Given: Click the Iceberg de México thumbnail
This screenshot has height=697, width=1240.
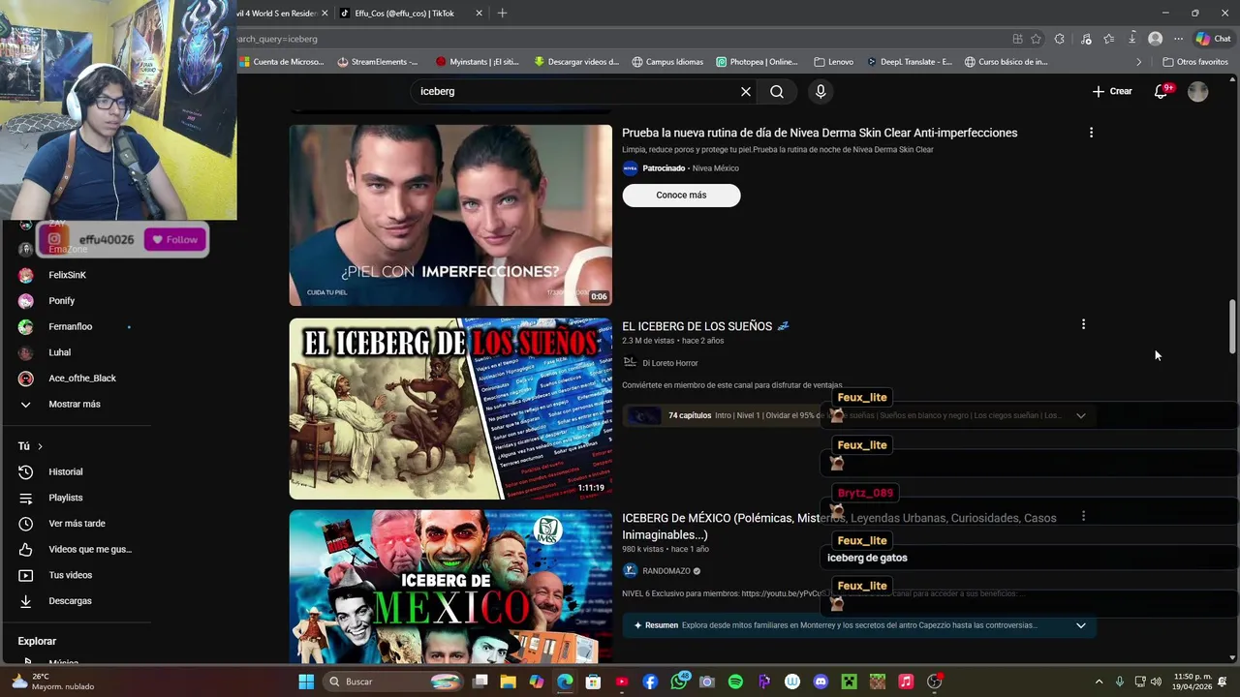Looking at the screenshot, I should (x=450, y=586).
